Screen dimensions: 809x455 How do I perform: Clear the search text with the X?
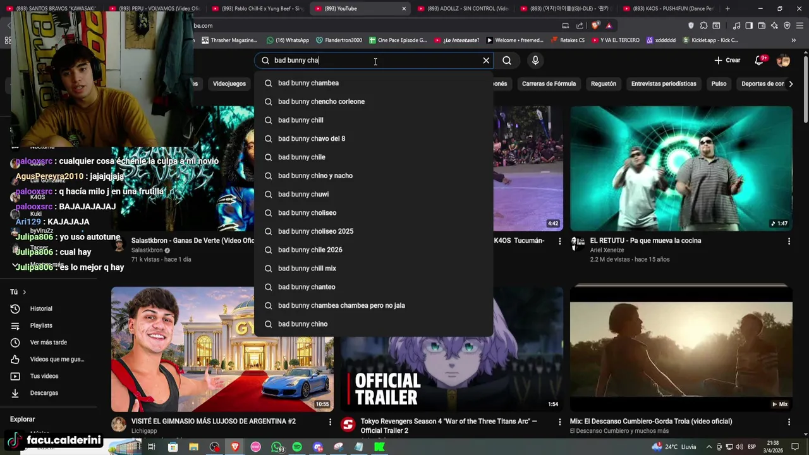coord(486,61)
